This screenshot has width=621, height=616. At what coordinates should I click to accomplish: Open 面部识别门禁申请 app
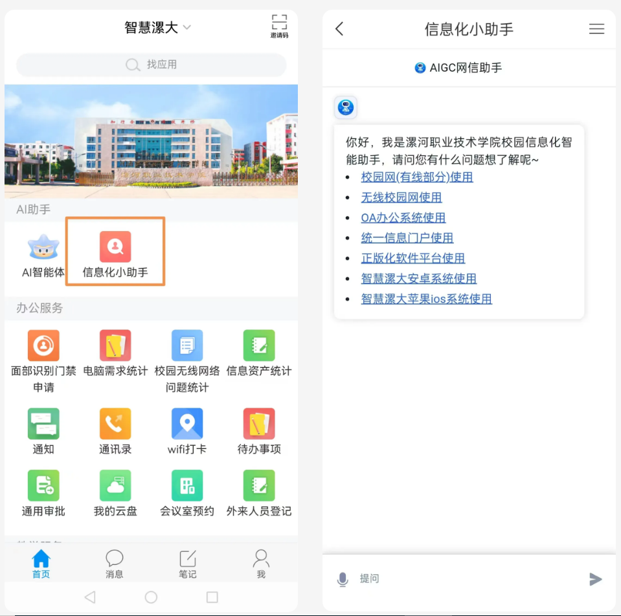point(43,346)
